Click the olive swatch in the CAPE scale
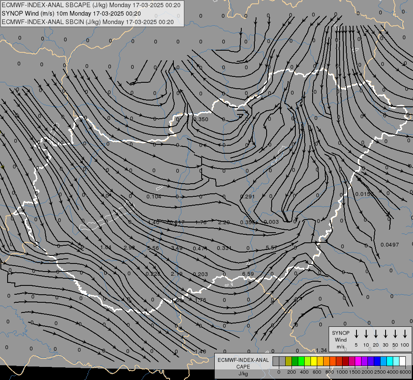Screen dimensions: 413x380 [x=289, y=361]
